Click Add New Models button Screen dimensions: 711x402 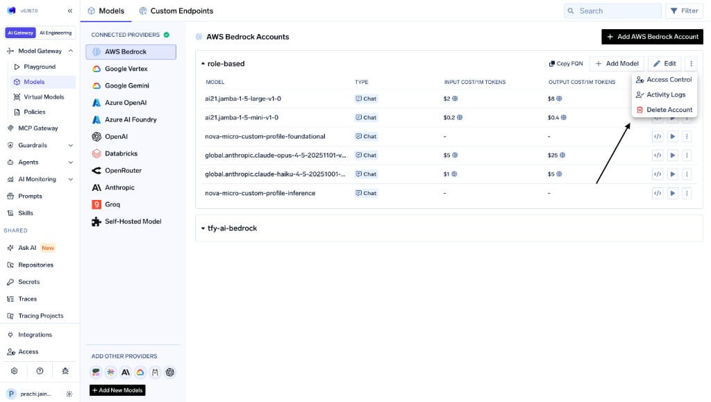pyautogui.click(x=117, y=390)
